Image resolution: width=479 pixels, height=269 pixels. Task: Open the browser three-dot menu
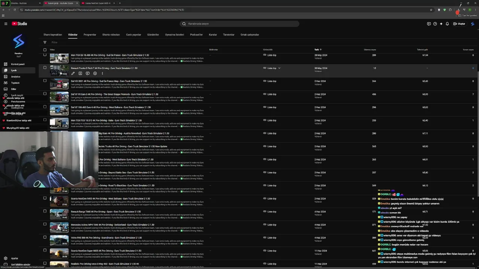point(475,10)
